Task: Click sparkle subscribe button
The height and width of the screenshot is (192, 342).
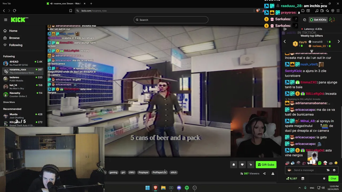Action: (x=251, y=165)
